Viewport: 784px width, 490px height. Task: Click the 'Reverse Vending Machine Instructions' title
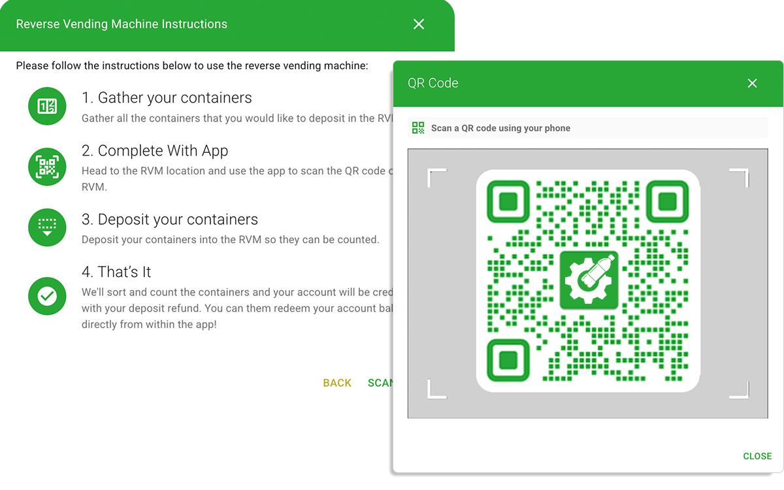[x=122, y=24]
